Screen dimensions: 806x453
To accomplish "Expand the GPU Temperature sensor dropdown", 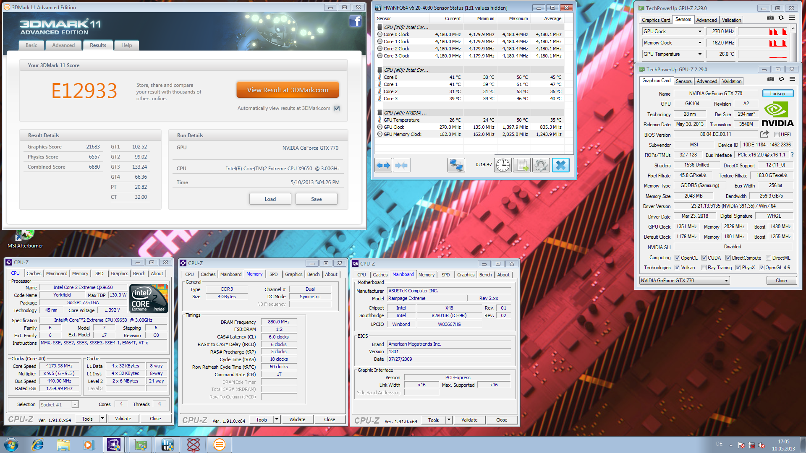I will coord(699,54).
